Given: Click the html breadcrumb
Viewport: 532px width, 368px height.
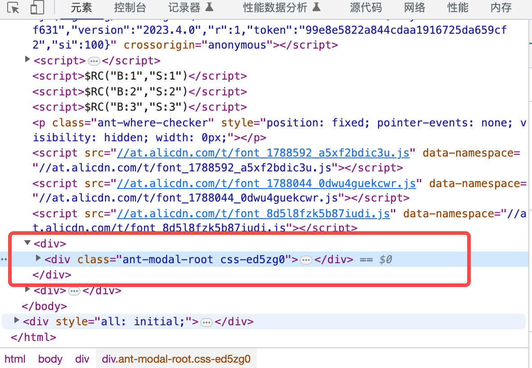Looking at the screenshot, I should [15, 359].
